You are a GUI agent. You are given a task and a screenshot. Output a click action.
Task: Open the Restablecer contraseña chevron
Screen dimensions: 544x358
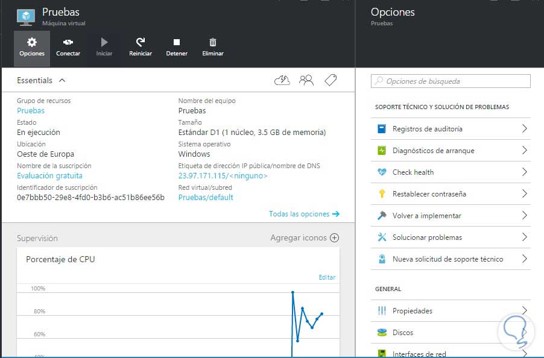[x=524, y=193]
